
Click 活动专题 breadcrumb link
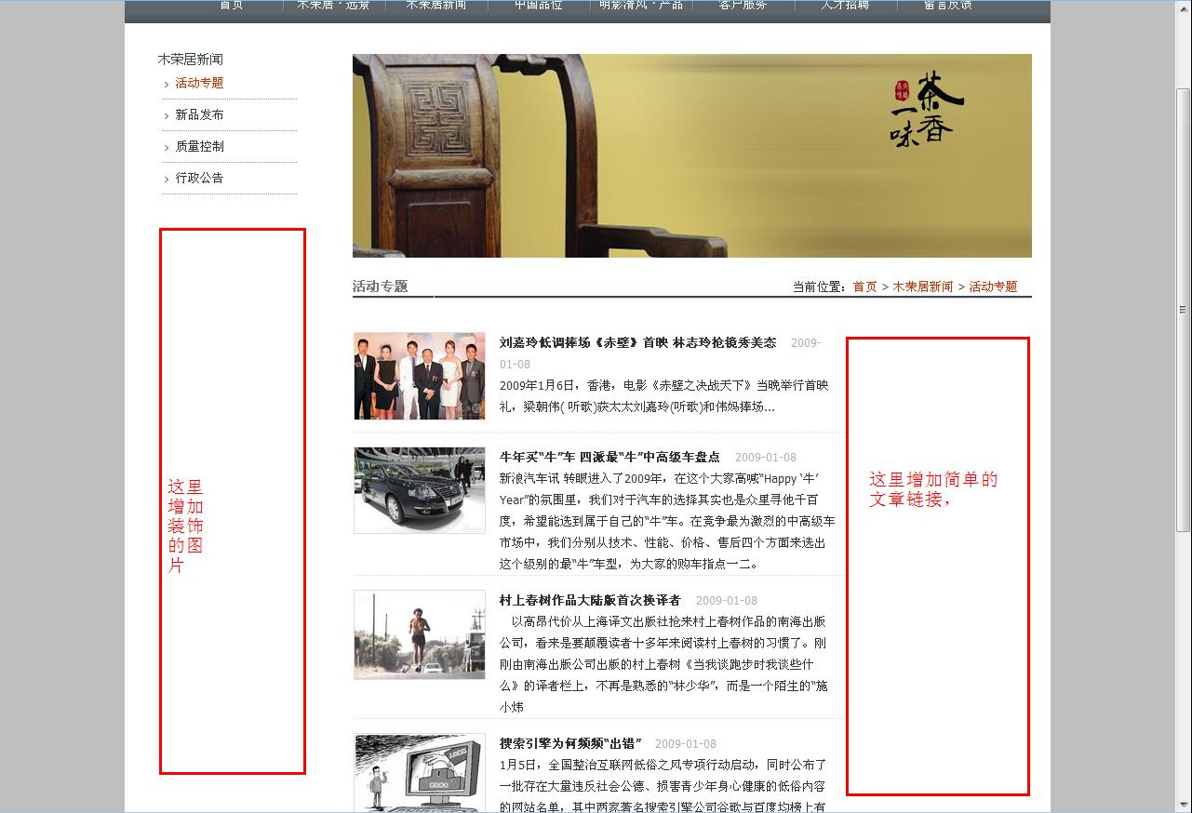pos(993,287)
